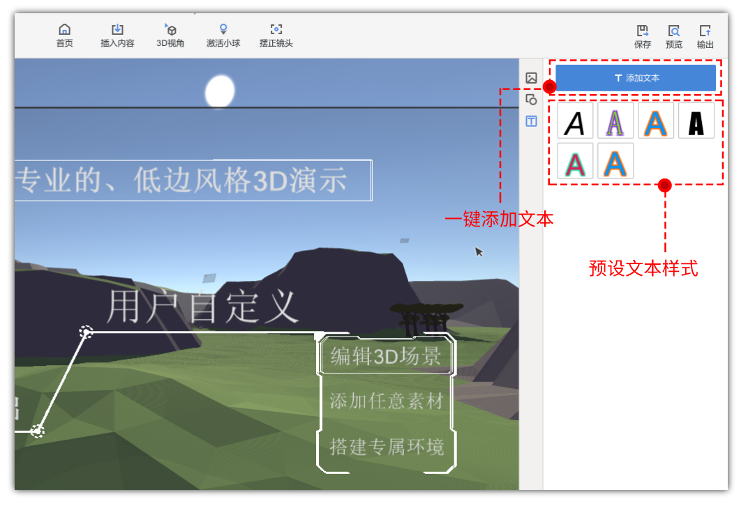
Task: Select the text panel icon in sidebar
Action: (532, 121)
